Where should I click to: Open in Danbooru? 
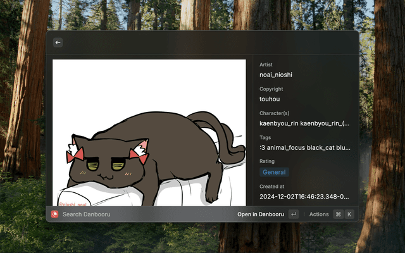tap(260, 214)
